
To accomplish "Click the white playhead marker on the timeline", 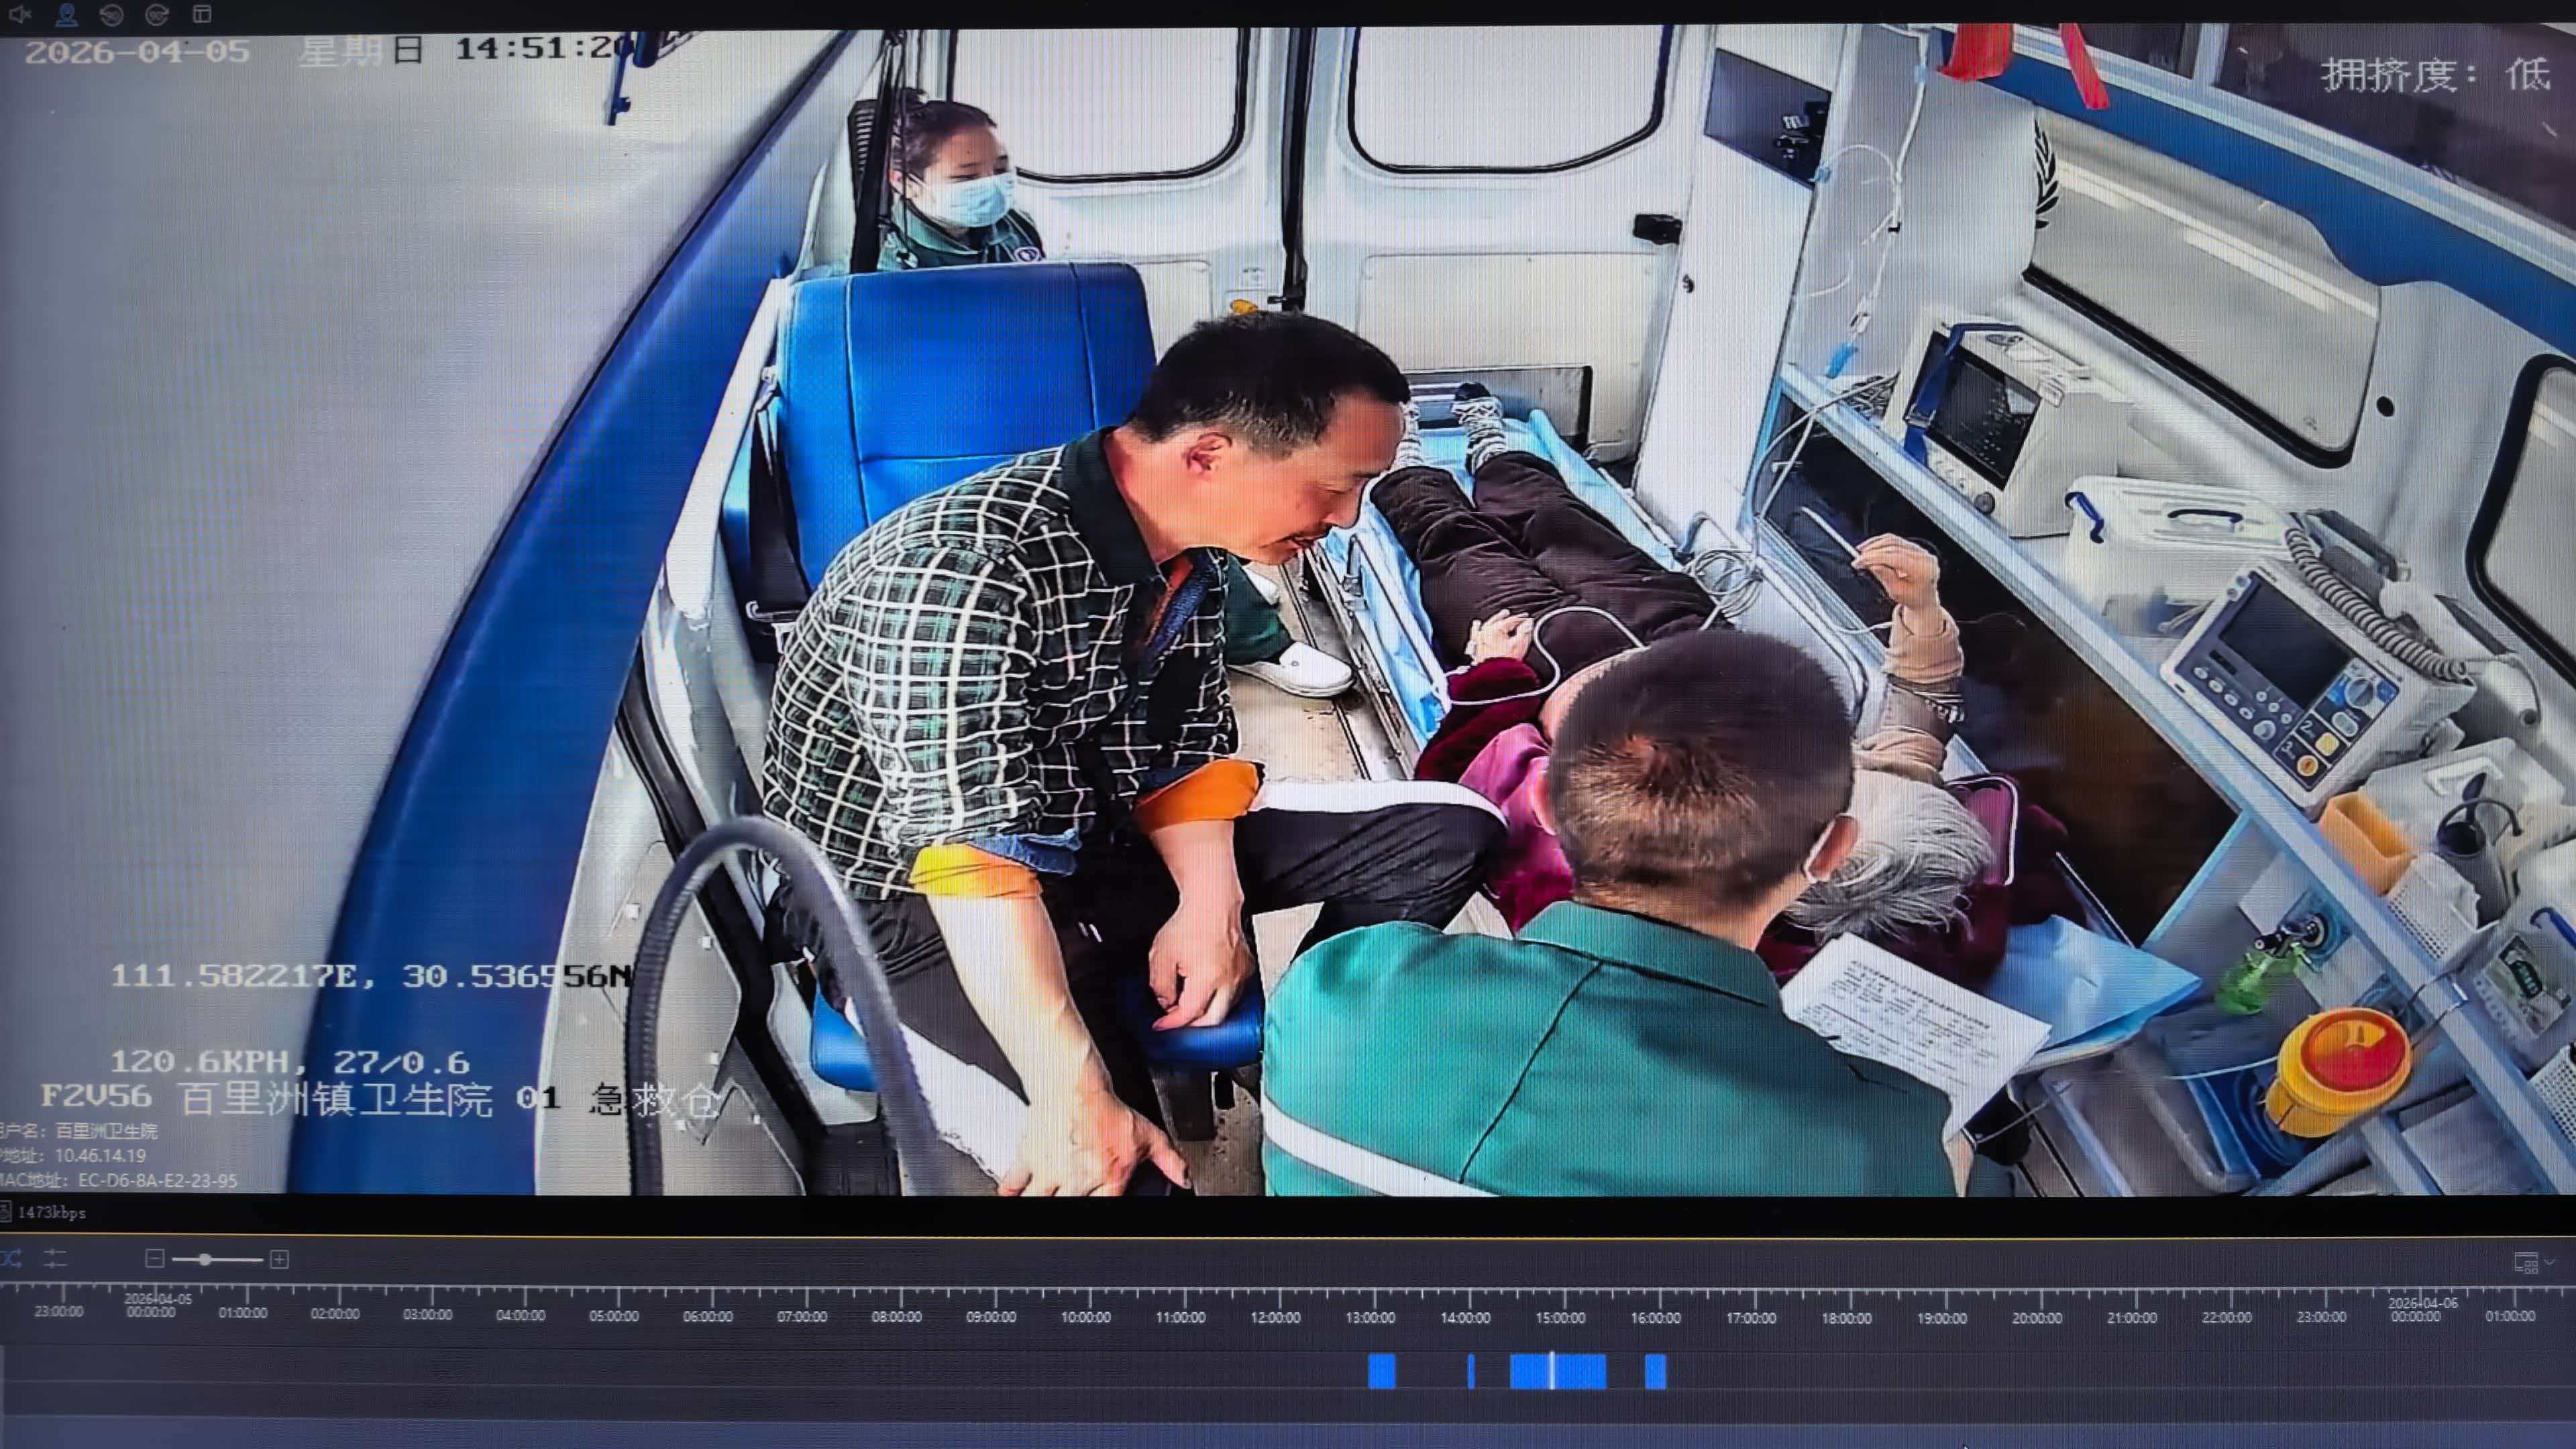I will pos(1551,1371).
